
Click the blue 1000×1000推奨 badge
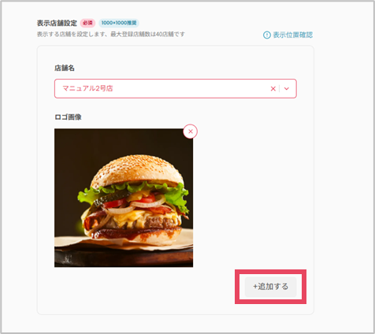119,23
